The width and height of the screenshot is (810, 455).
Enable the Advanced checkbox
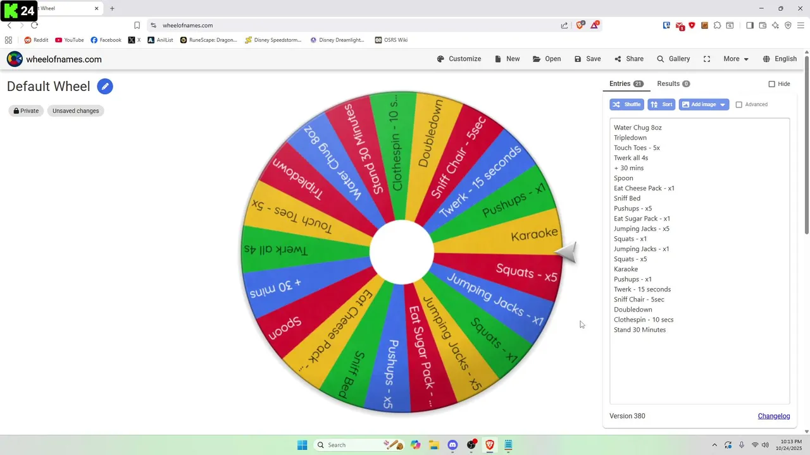738,105
